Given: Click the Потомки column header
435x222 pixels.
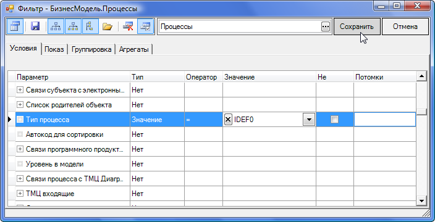Looking at the screenshot, I should (385, 77).
